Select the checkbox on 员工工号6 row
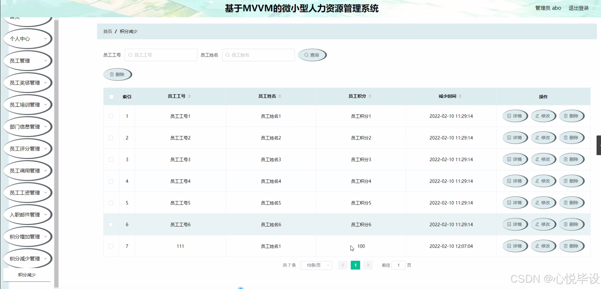This screenshot has height=289, width=601. [x=111, y=224]
